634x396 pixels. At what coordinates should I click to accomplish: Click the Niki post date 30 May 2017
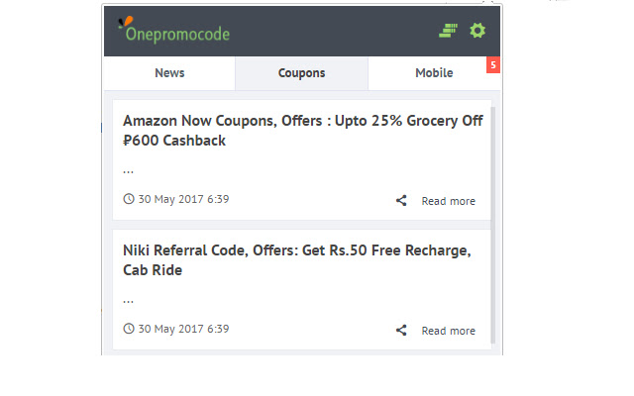(x=183, y=329)
